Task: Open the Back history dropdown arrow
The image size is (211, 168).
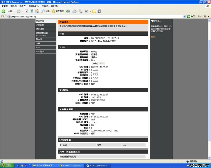Action: point(14,11)
